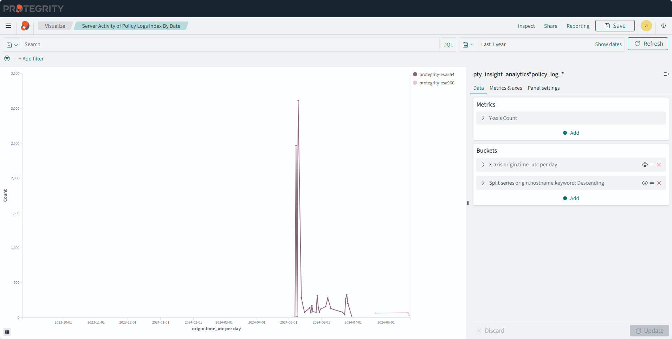The height and width of the screenshot is (339, 672).
Task: Open the date quick menu calendar dropdown
Action: pyautogui.click(x=469, y=45)
